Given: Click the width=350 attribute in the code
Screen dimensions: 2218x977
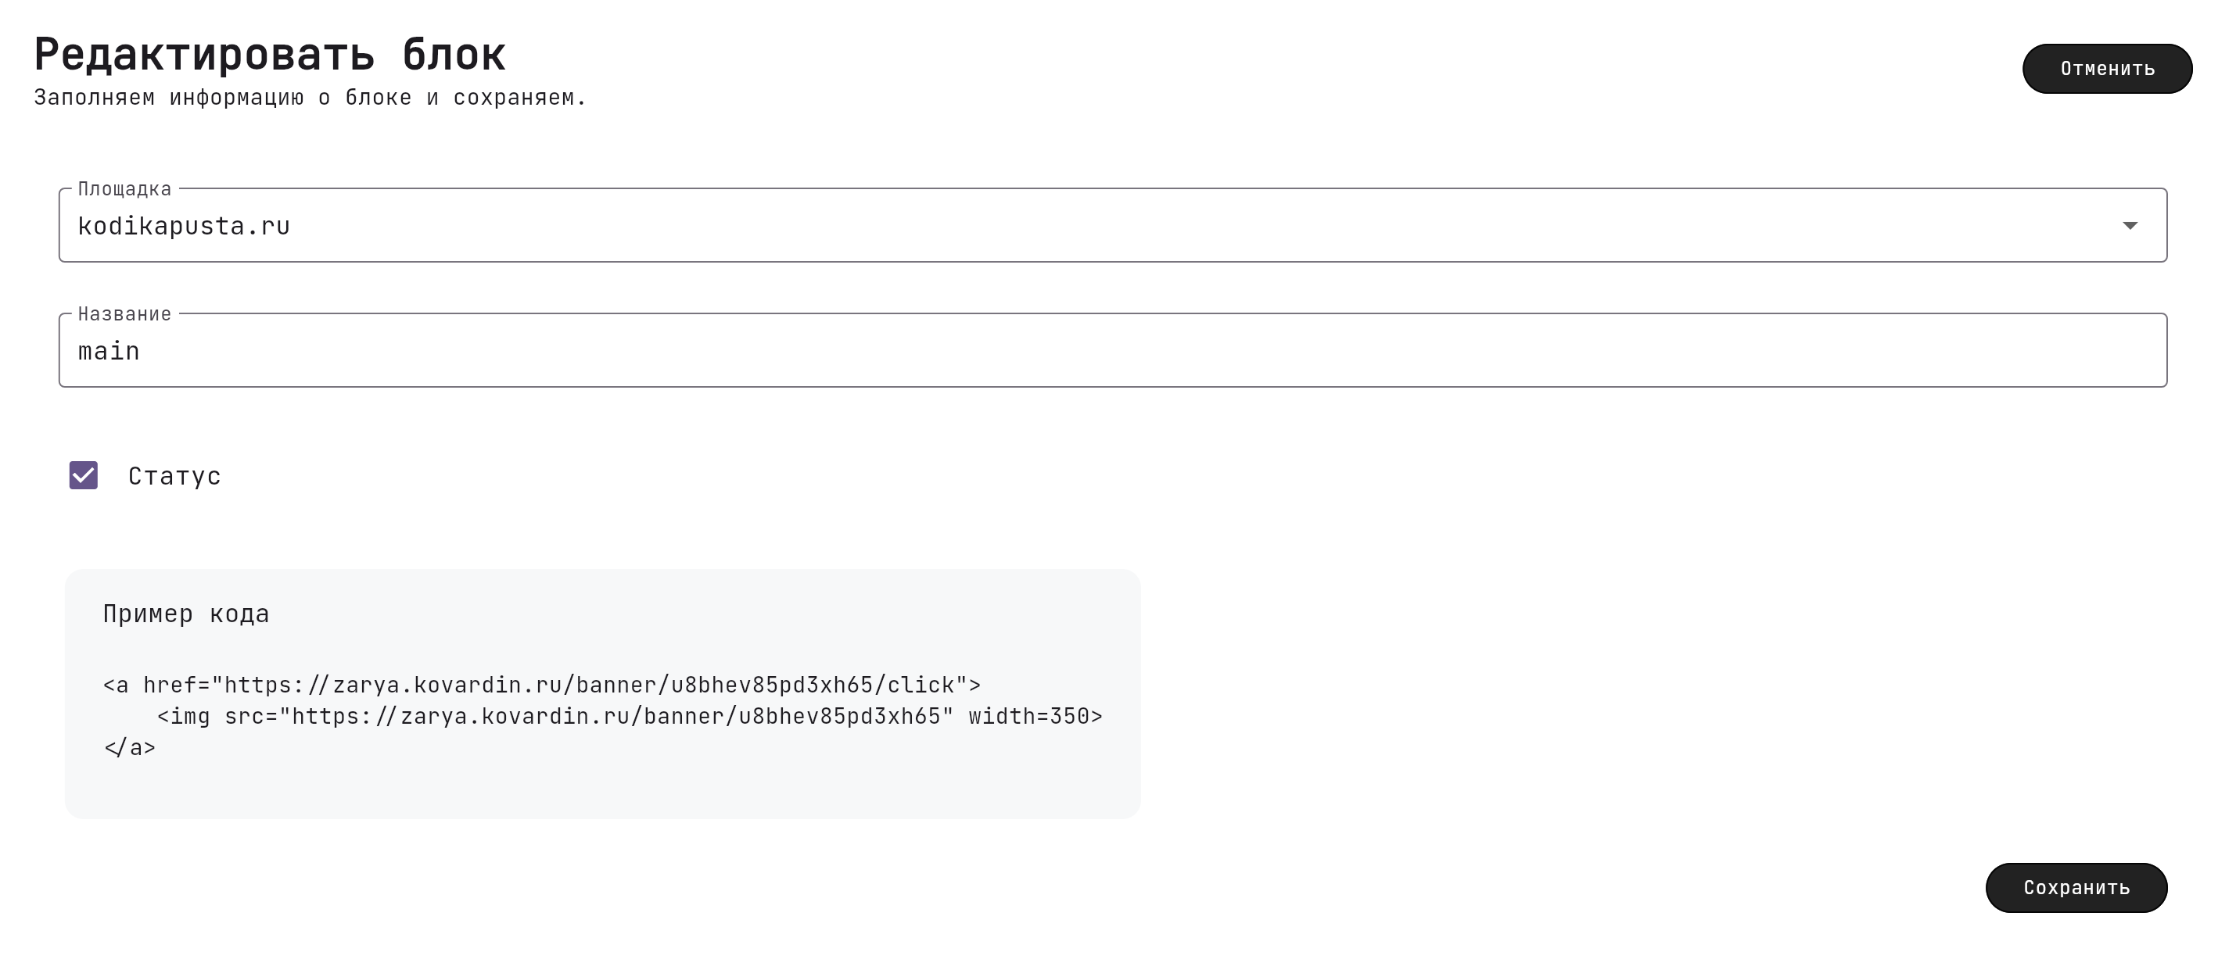Looking at the screenshot, I should pyautogui.click(x=1029, y=716).
